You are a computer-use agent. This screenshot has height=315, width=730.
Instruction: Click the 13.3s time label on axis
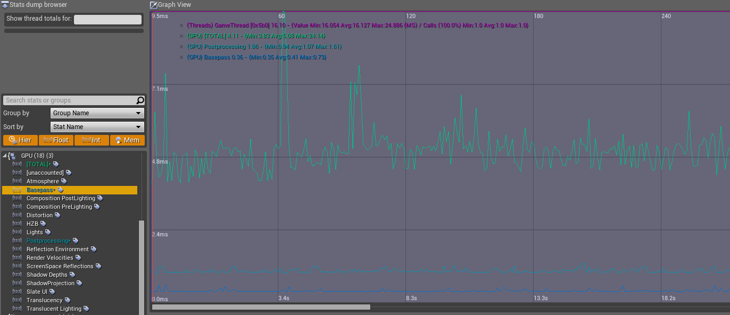[x=541, y=298]
